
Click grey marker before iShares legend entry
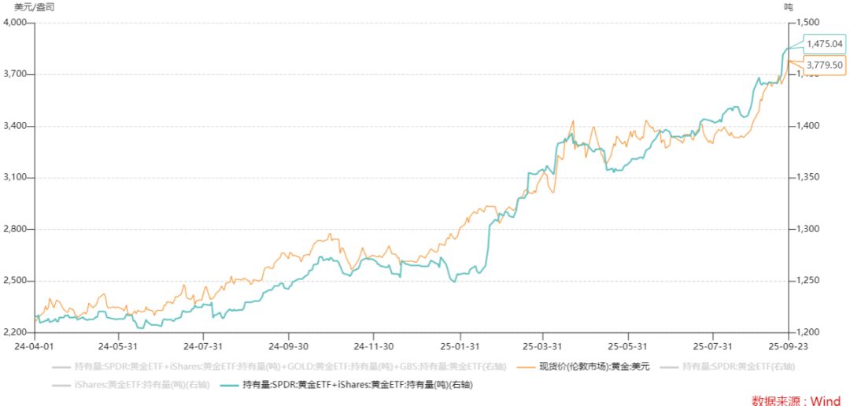(x=61, y=385)
